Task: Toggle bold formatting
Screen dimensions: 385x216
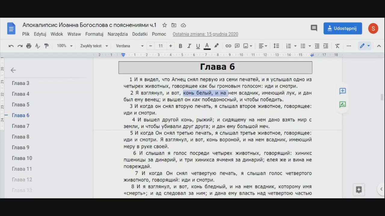Action: (x=180, y=46)
